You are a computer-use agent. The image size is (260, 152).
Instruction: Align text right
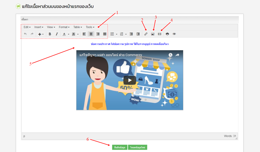(98, 34)
